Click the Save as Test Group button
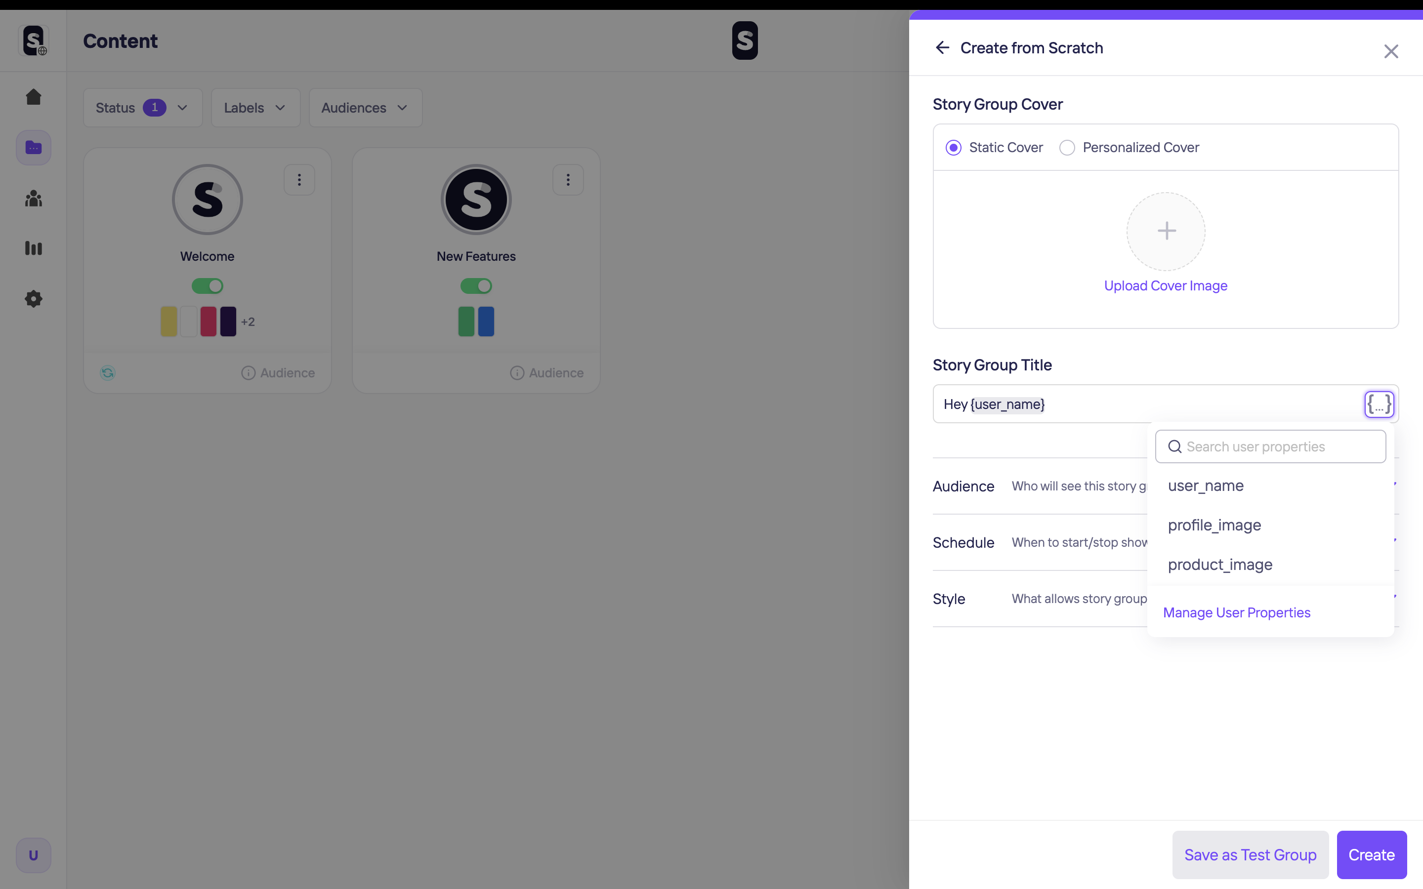1423x889 pixels. point(1250,855)
